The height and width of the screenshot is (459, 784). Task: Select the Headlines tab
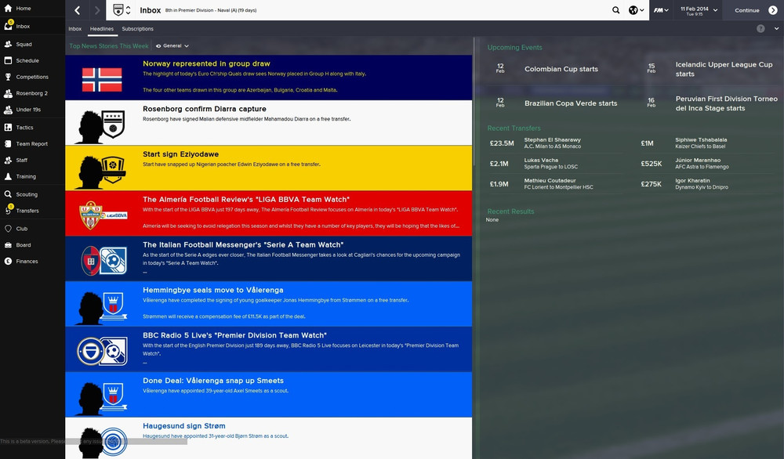pos(102,29)
